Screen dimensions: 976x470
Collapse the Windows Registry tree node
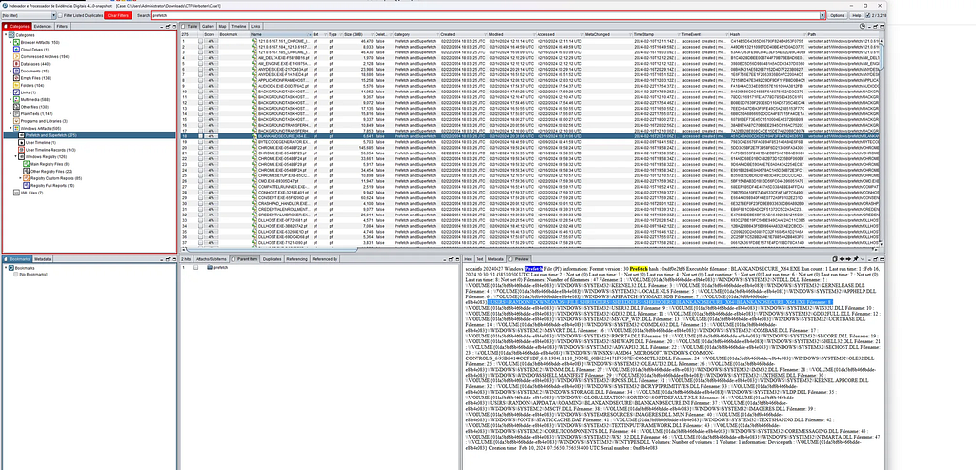click(15, 157)
